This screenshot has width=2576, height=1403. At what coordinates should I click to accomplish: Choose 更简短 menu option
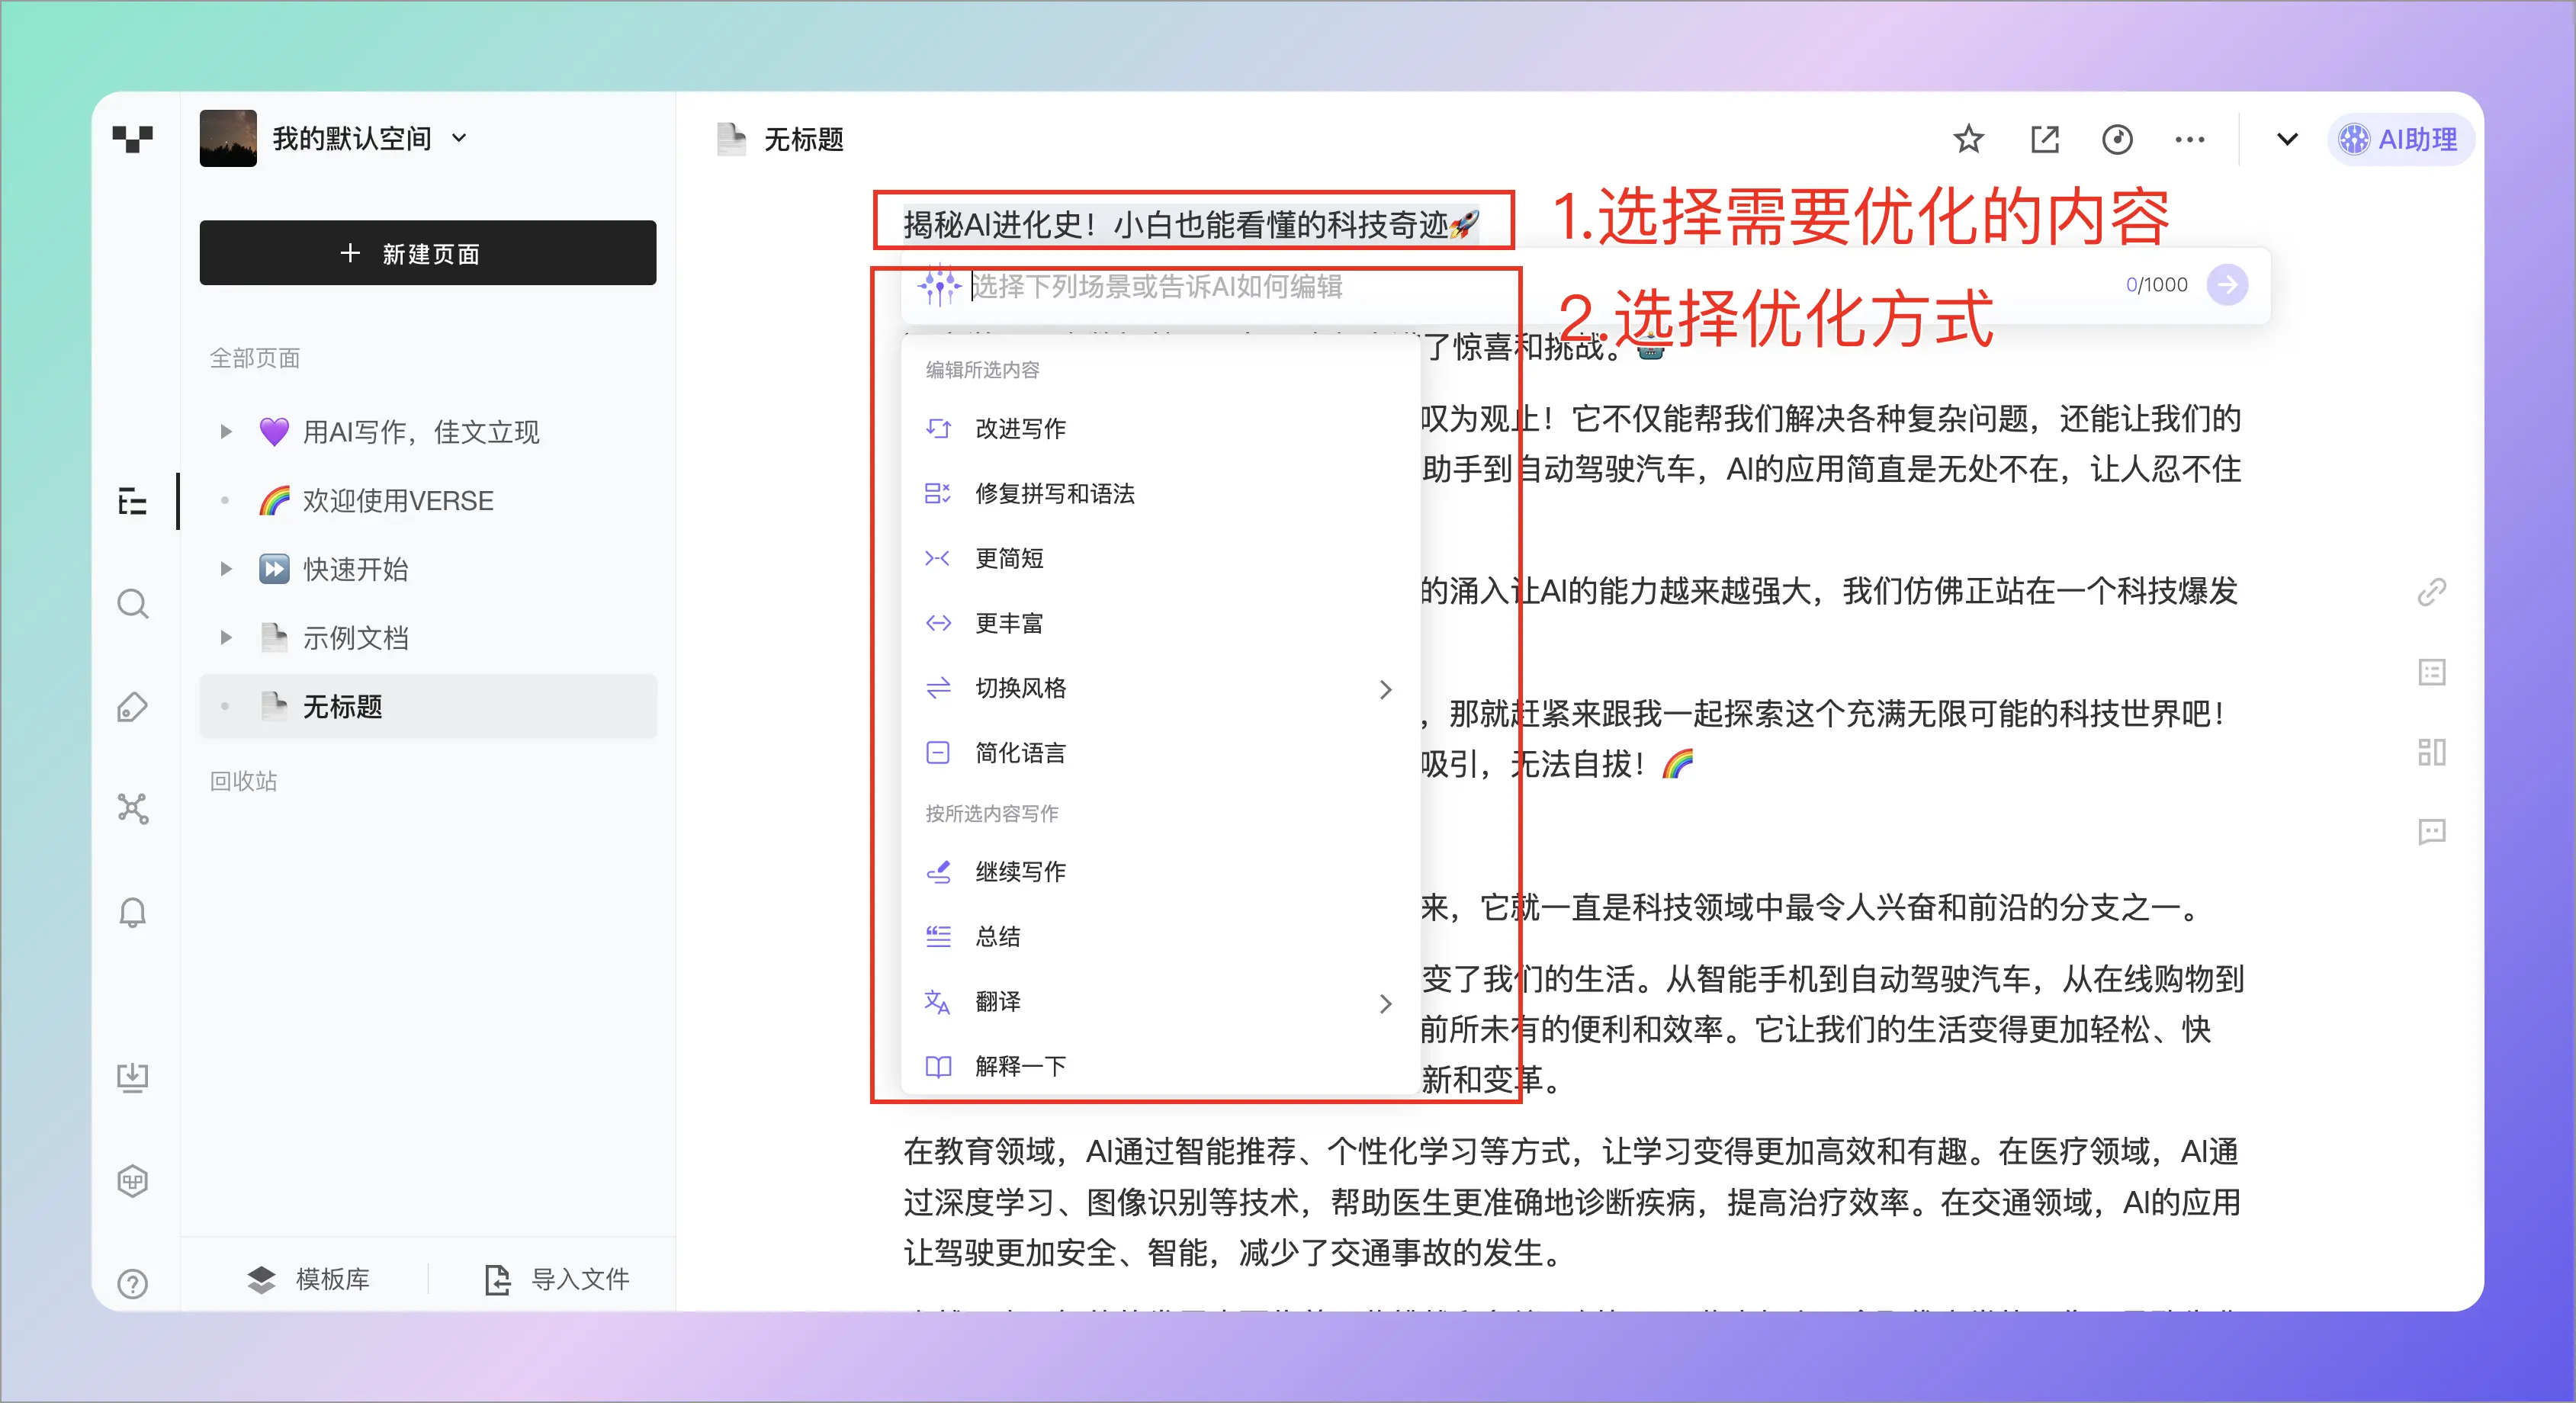coord(1009,558)
